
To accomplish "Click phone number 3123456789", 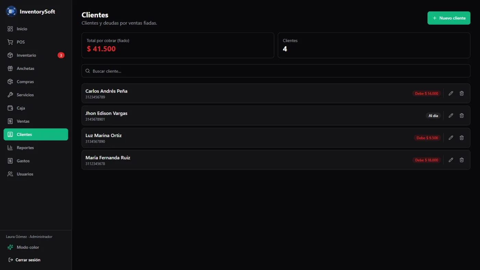I will pos(95,97).
